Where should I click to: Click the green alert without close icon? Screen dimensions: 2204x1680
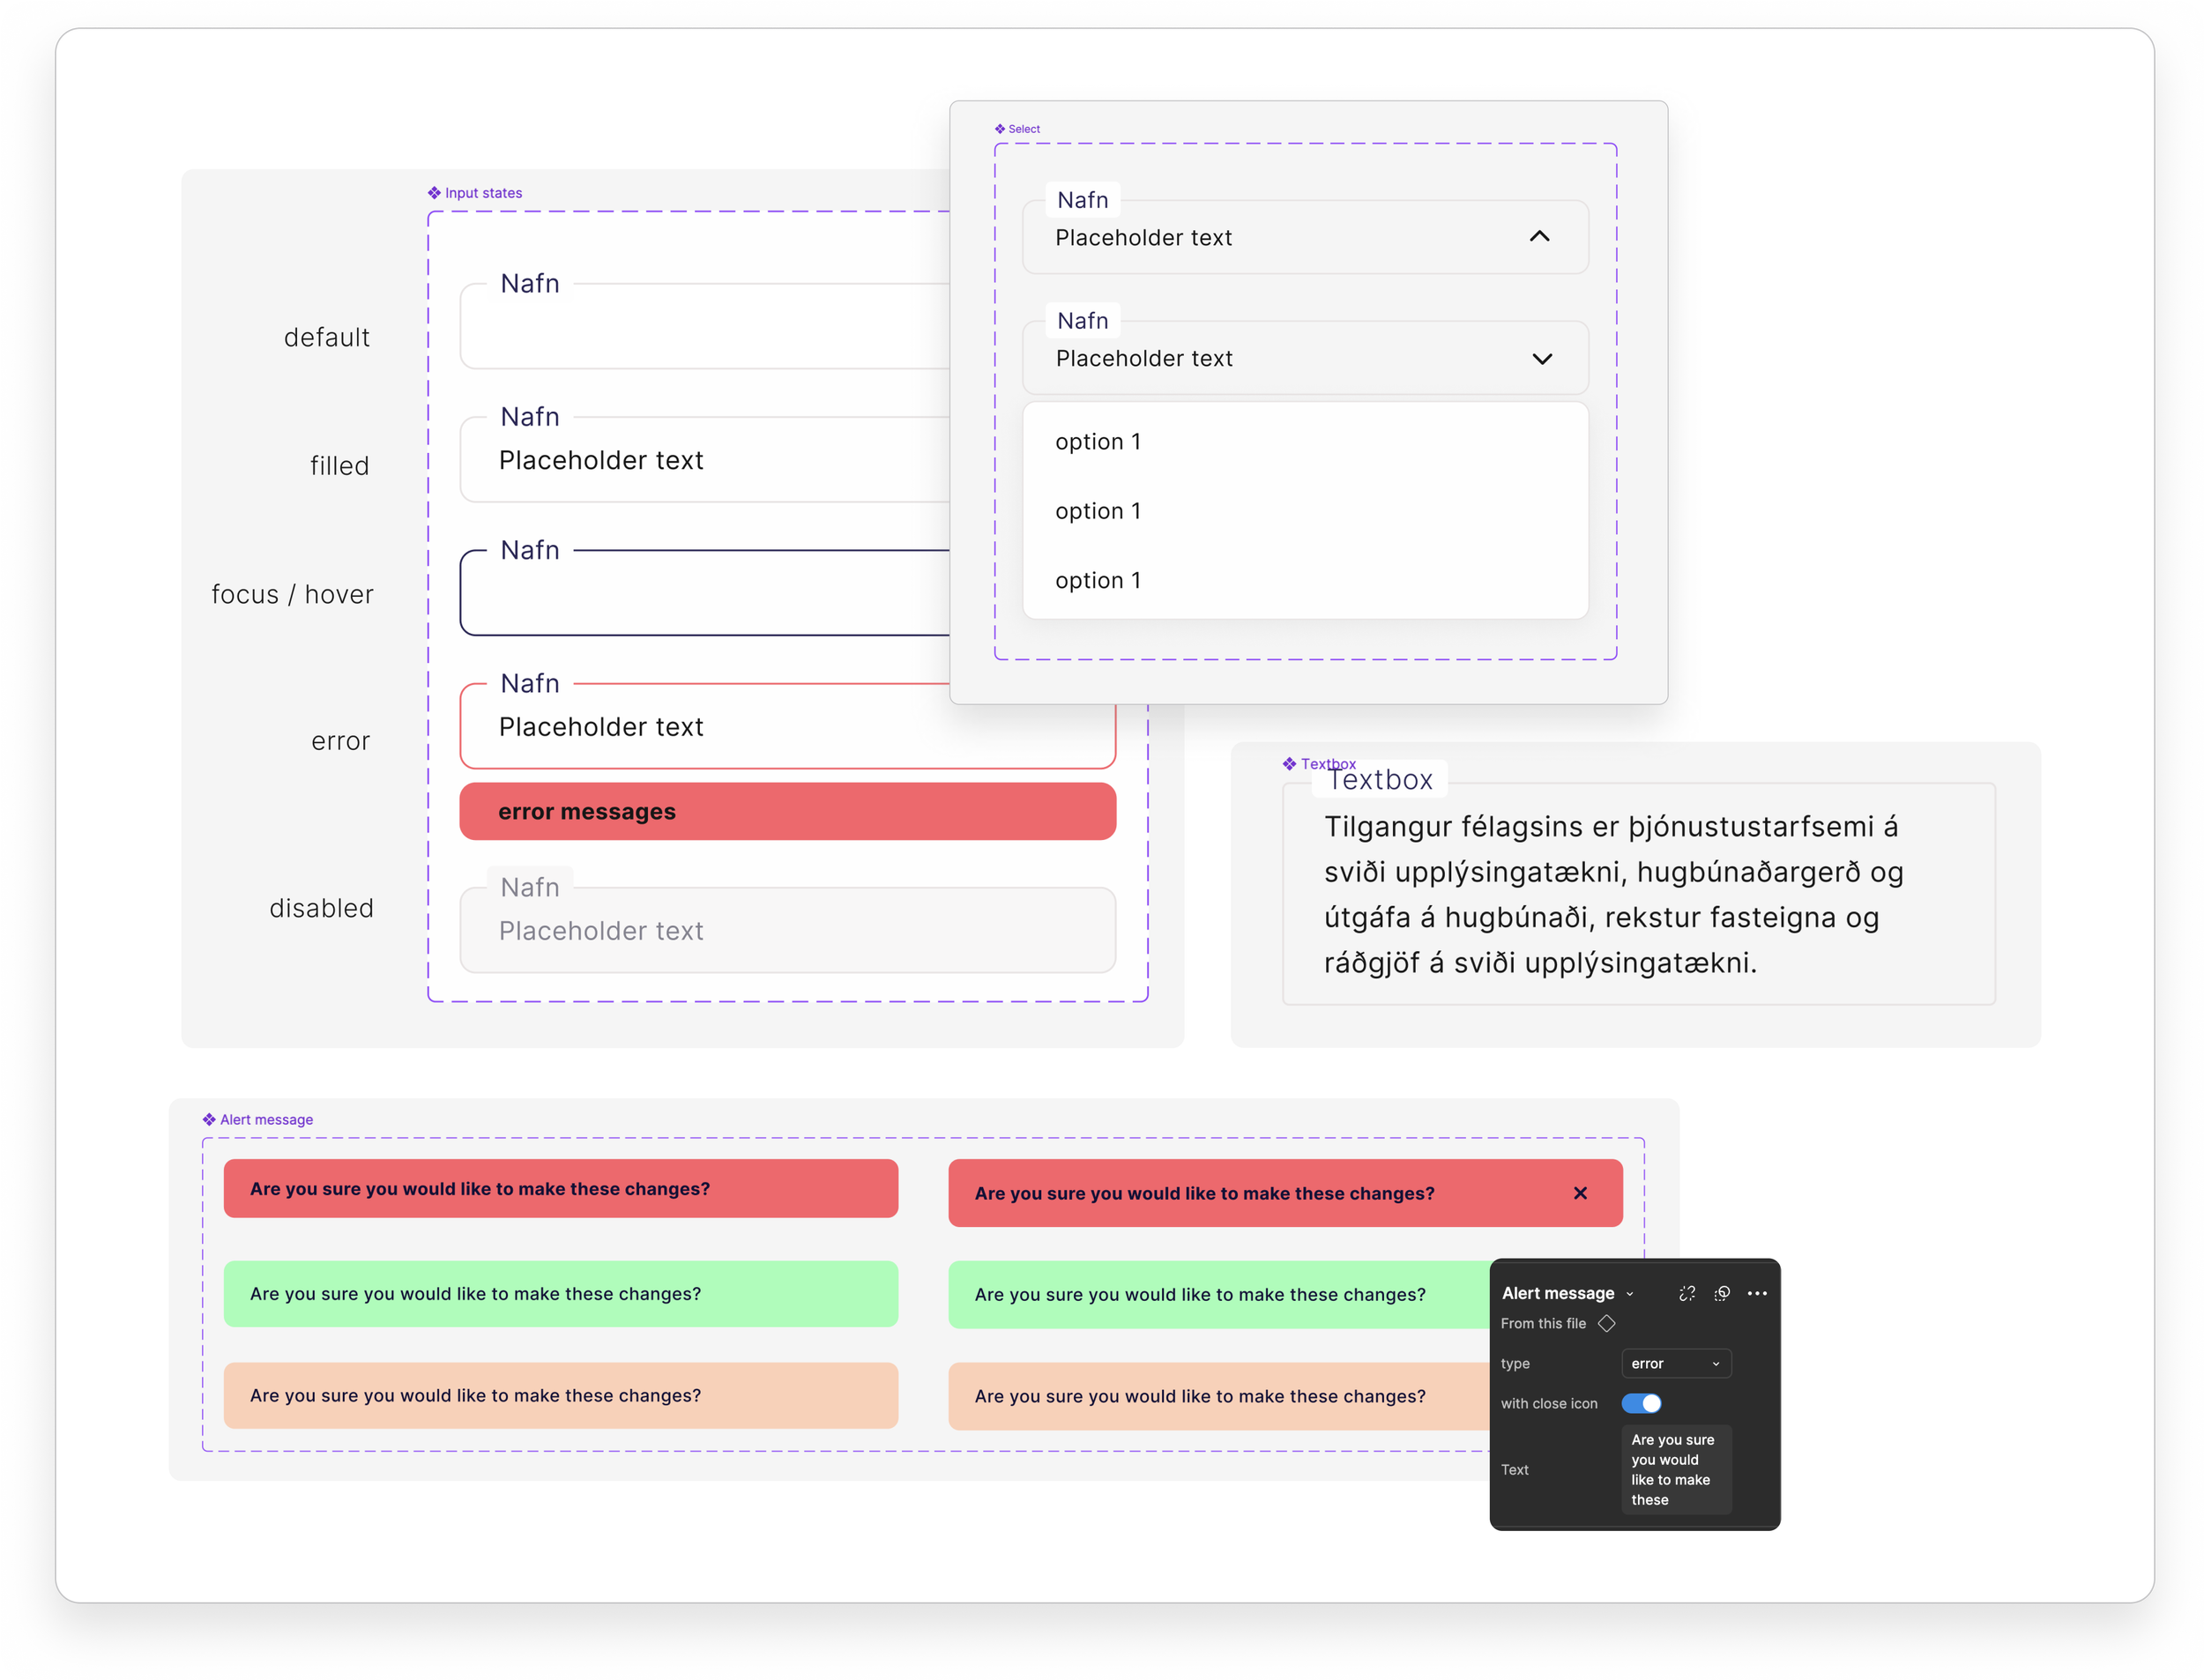(560, 1294)
